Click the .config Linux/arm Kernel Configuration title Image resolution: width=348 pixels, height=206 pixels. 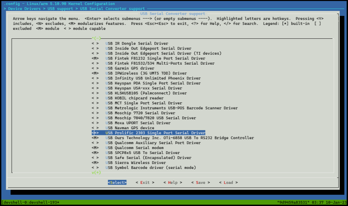pos(59,4)
